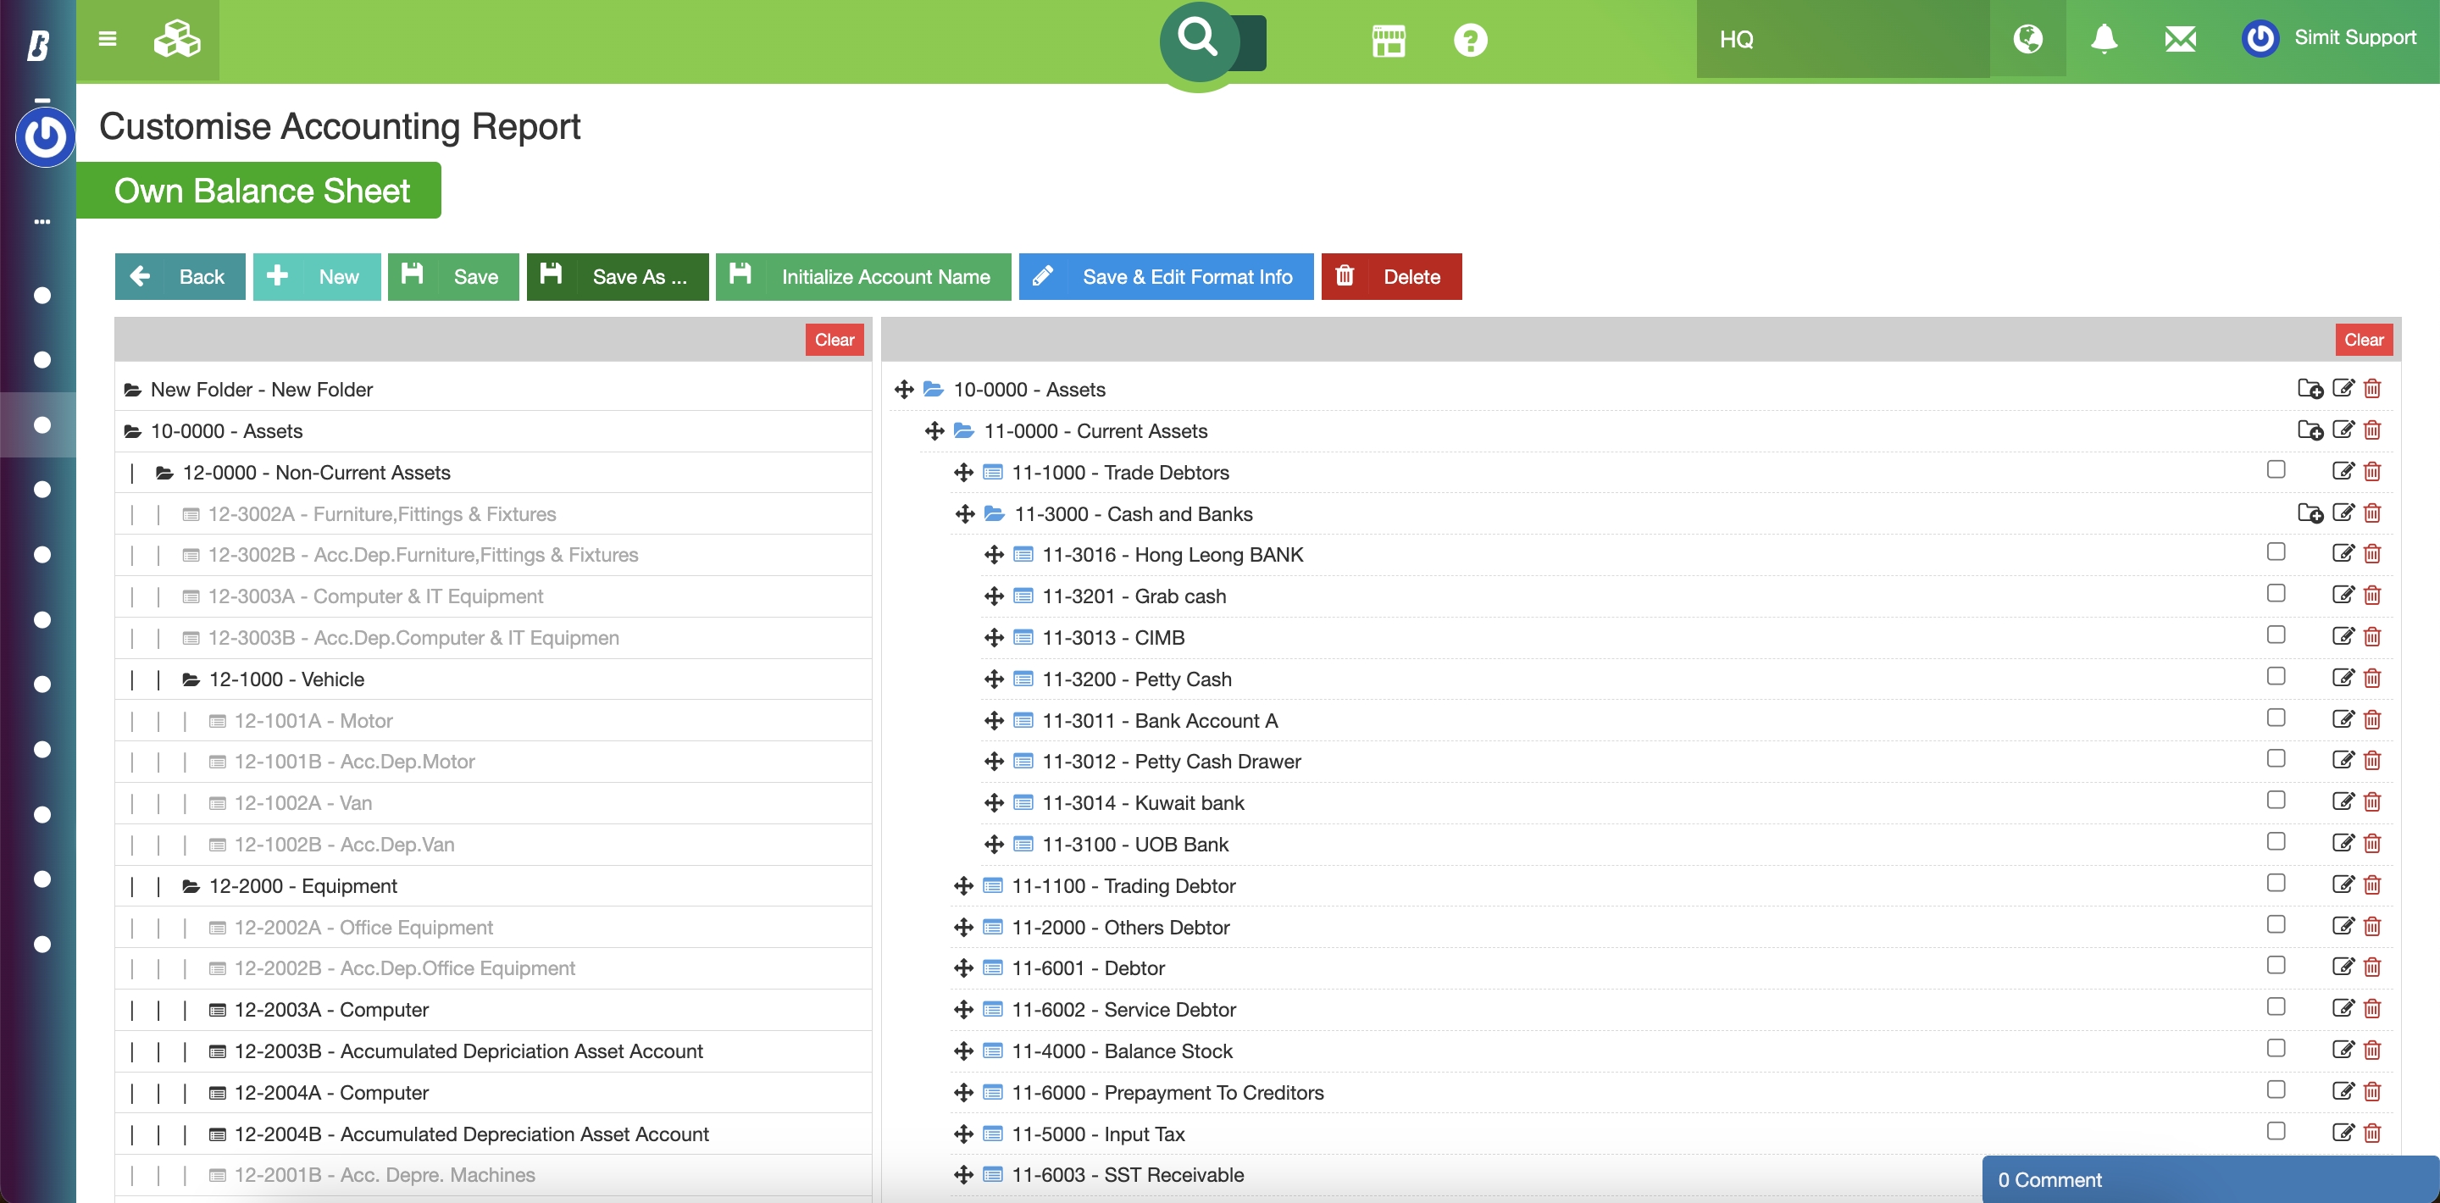Add subfolder to 11-0000 Current Assets
This screenshot has height=1203, width=2440.
pos(2310,431)
